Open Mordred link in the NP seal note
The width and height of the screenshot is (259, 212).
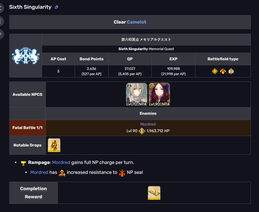(39, 172)
